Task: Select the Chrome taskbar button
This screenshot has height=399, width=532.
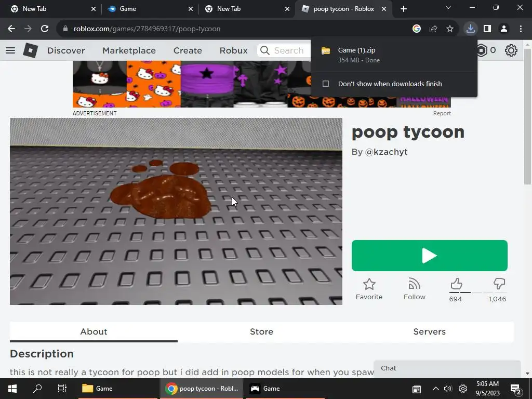Action: 202,389
